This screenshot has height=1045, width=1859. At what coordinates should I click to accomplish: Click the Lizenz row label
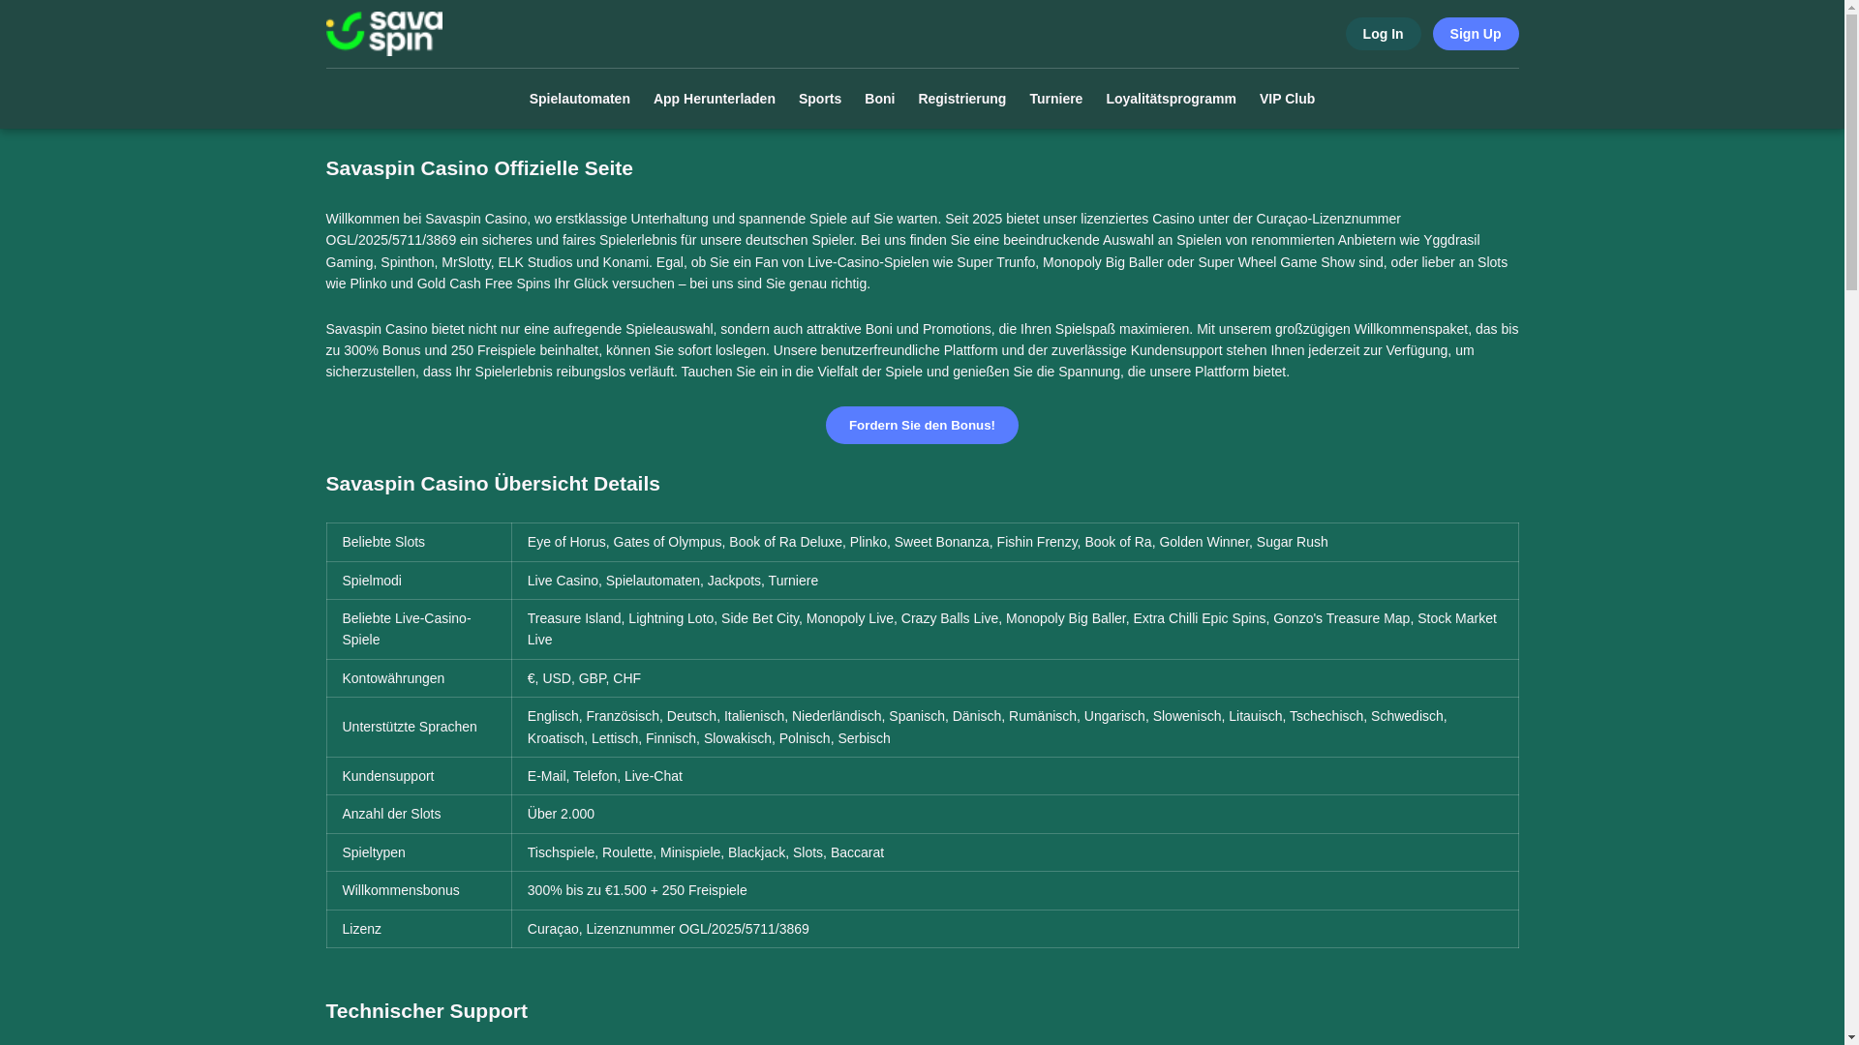click(418, 929)
